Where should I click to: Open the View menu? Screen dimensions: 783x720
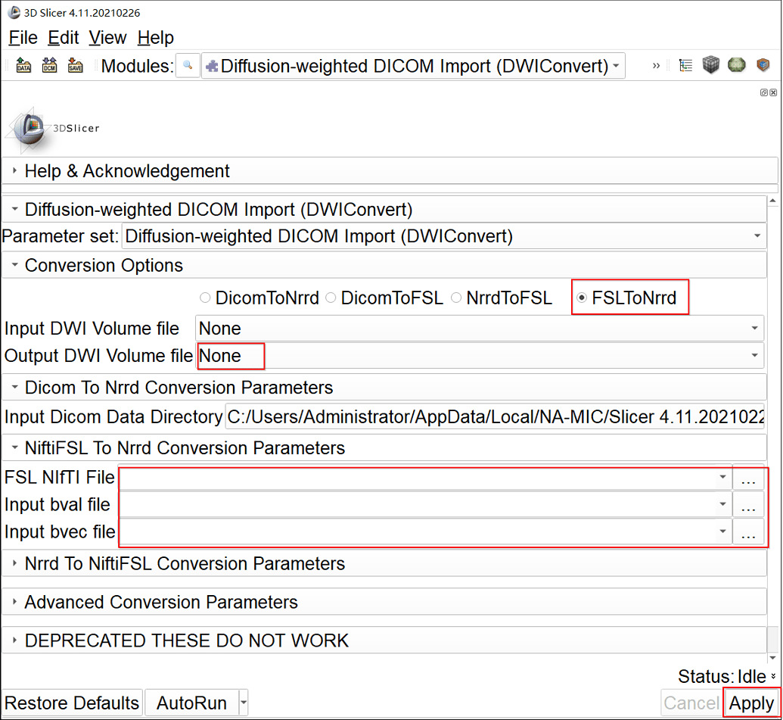tap(107, 38)
